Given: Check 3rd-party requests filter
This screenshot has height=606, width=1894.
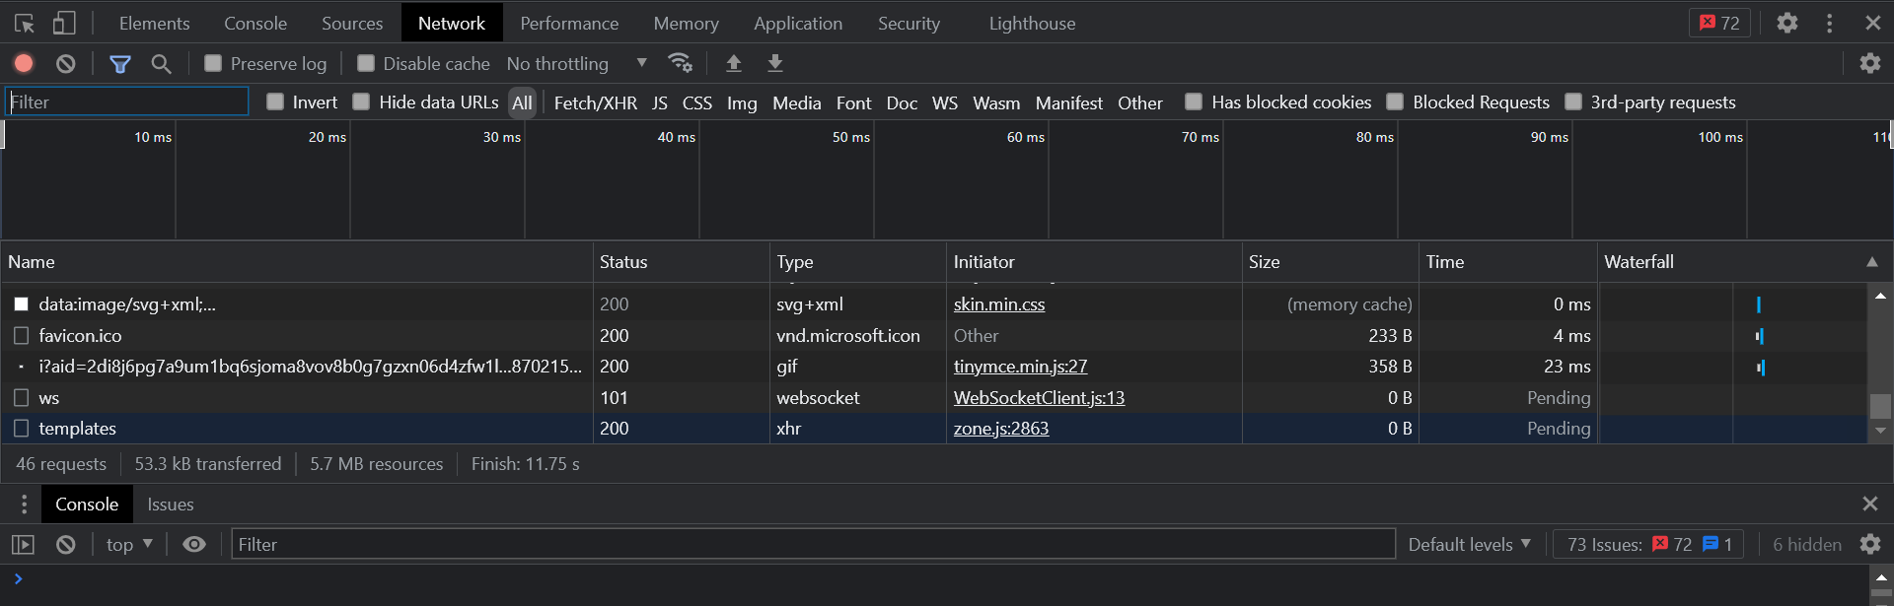Looking at the screenshot, I should (1573, 101).
